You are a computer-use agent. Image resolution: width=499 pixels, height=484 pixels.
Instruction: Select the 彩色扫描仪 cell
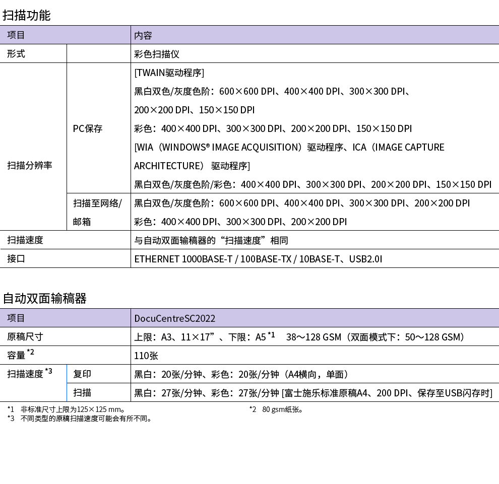[157, 54]
